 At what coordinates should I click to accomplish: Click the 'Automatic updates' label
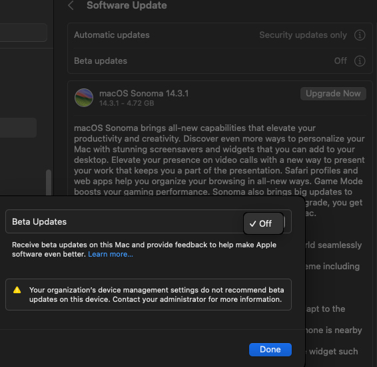click(112, 35)
